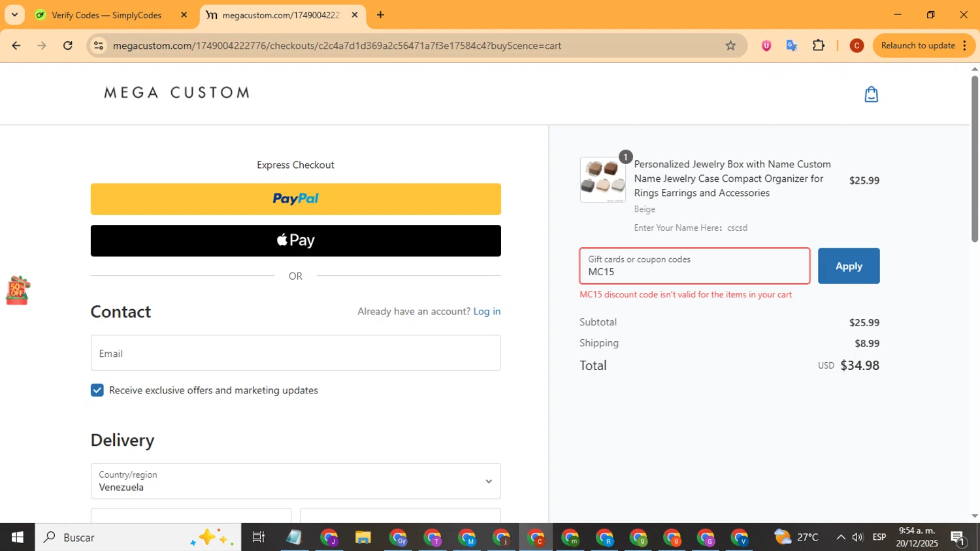The image size is (980, 551).
Task: Pay with the Apple Pay button
Action: pyautogui.click(x=295, y=241)
